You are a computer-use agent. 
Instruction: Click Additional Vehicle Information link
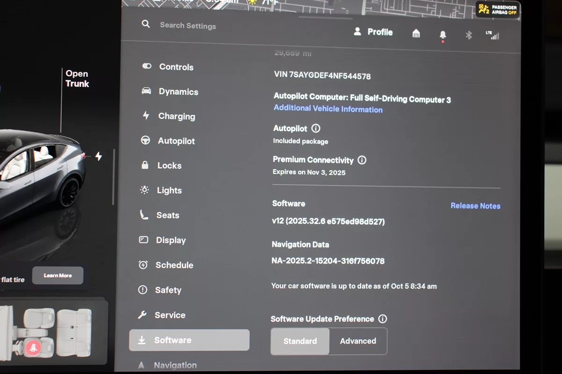pyautogui.click(x=328, y=109)
